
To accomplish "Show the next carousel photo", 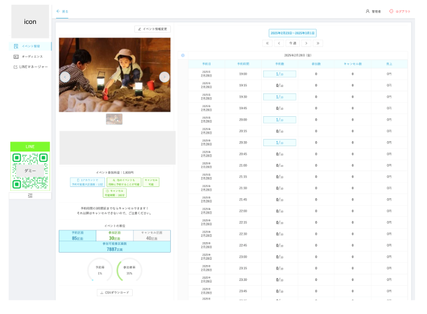I will 164,77.
